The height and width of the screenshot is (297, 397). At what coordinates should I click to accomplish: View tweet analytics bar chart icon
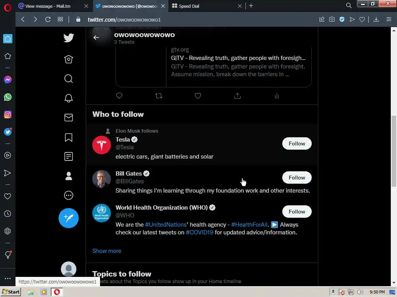point(277,96)
